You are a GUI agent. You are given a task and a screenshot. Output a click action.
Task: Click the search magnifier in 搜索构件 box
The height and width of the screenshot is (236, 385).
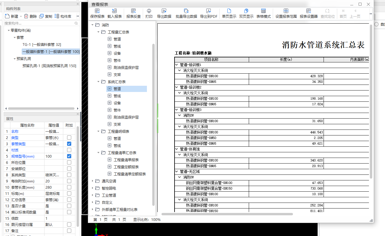76,23
